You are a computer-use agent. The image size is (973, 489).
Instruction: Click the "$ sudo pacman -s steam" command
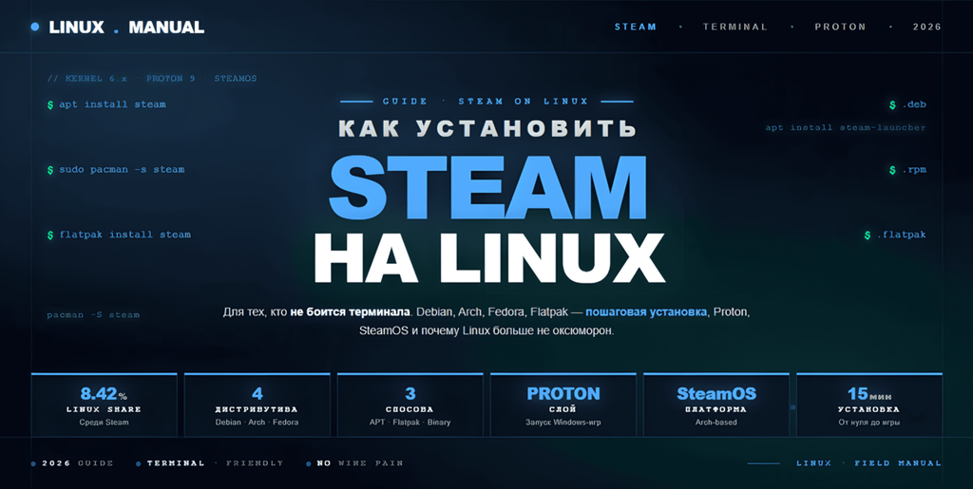pos(116,170)
